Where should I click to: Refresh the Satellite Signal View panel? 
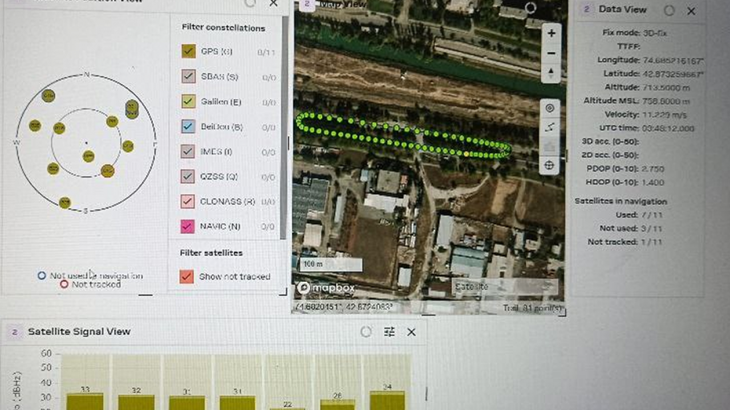366,331
